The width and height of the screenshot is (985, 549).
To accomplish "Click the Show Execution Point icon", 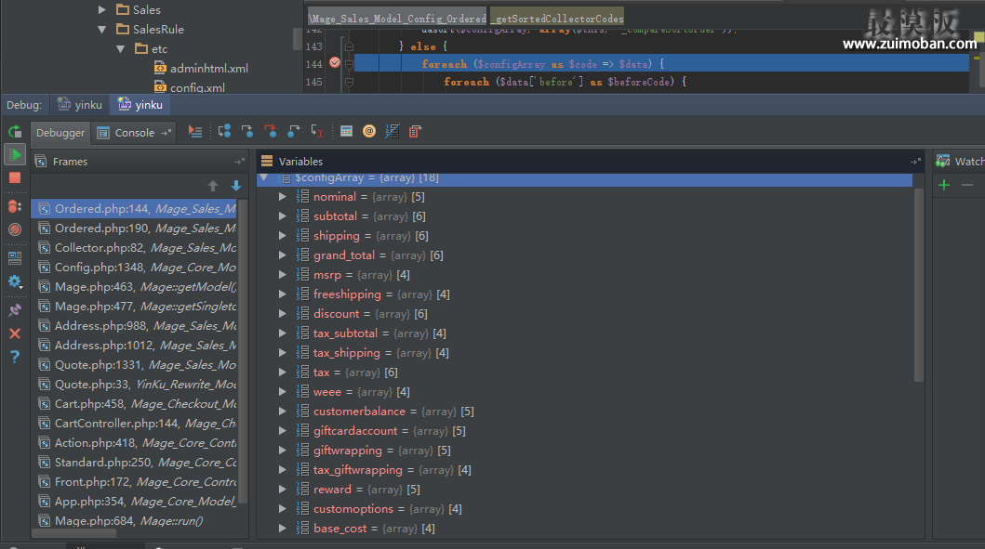I will 194,132.
